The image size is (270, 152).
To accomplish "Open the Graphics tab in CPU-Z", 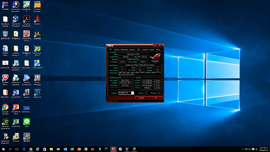I will (x=145, y=49).
